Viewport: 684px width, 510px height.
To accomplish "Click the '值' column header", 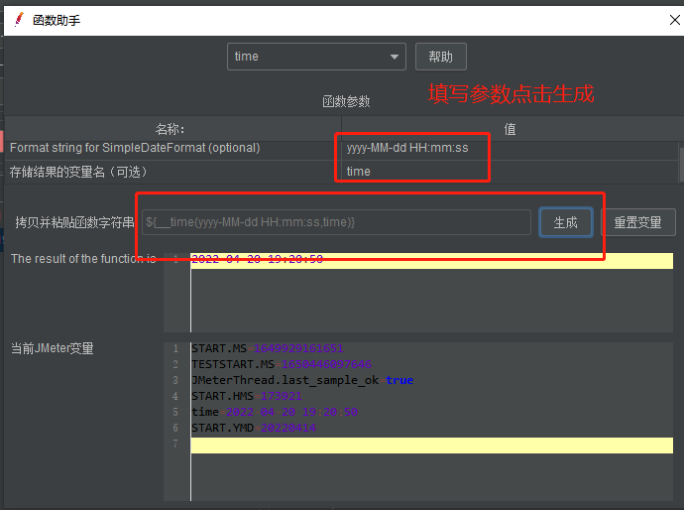I will pos(510,129).
